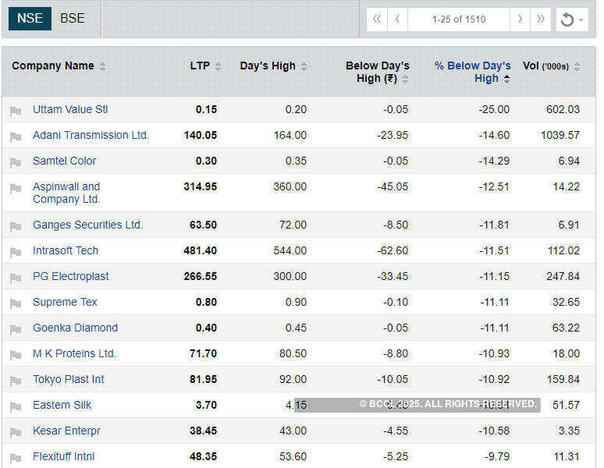Click volume value 1039.57

pos(560,135)
